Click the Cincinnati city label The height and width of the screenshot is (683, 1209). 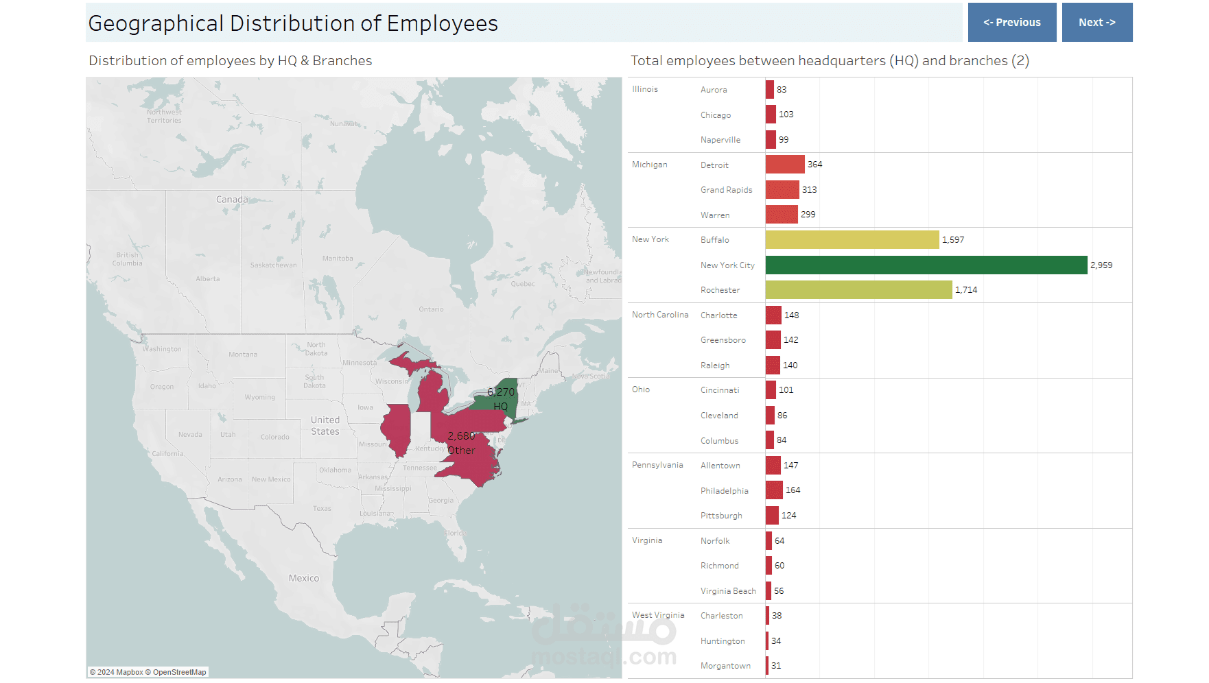pyautogui.click(x=720, y=390)
